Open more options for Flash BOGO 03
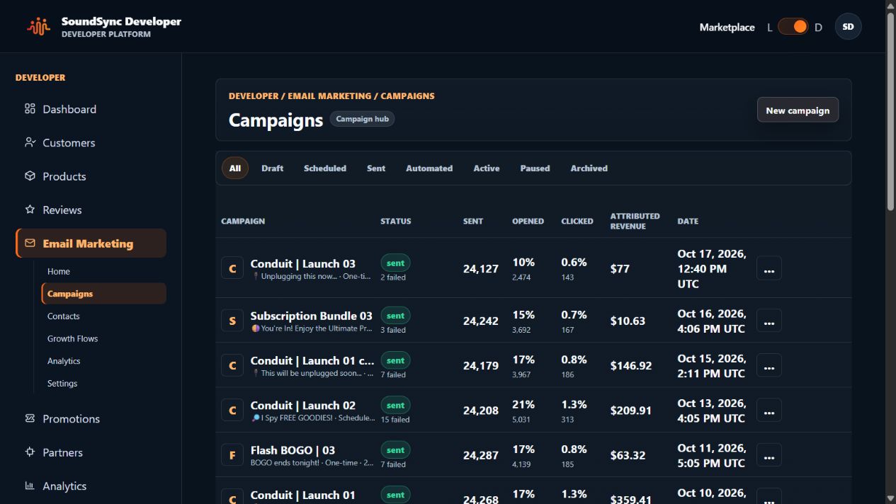Viewport: 896px width, 504px height. click(769, 455)
